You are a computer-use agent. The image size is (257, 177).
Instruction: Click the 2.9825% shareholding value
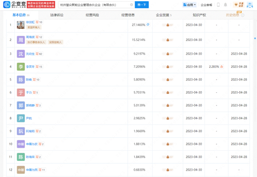tap(139, 118)
